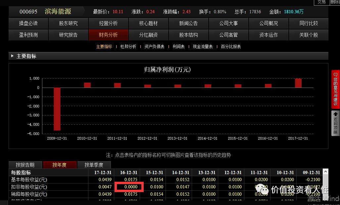Open the 公司概况 company profile
This screenshot has height=205, width=340.
(x=268, y=23)
